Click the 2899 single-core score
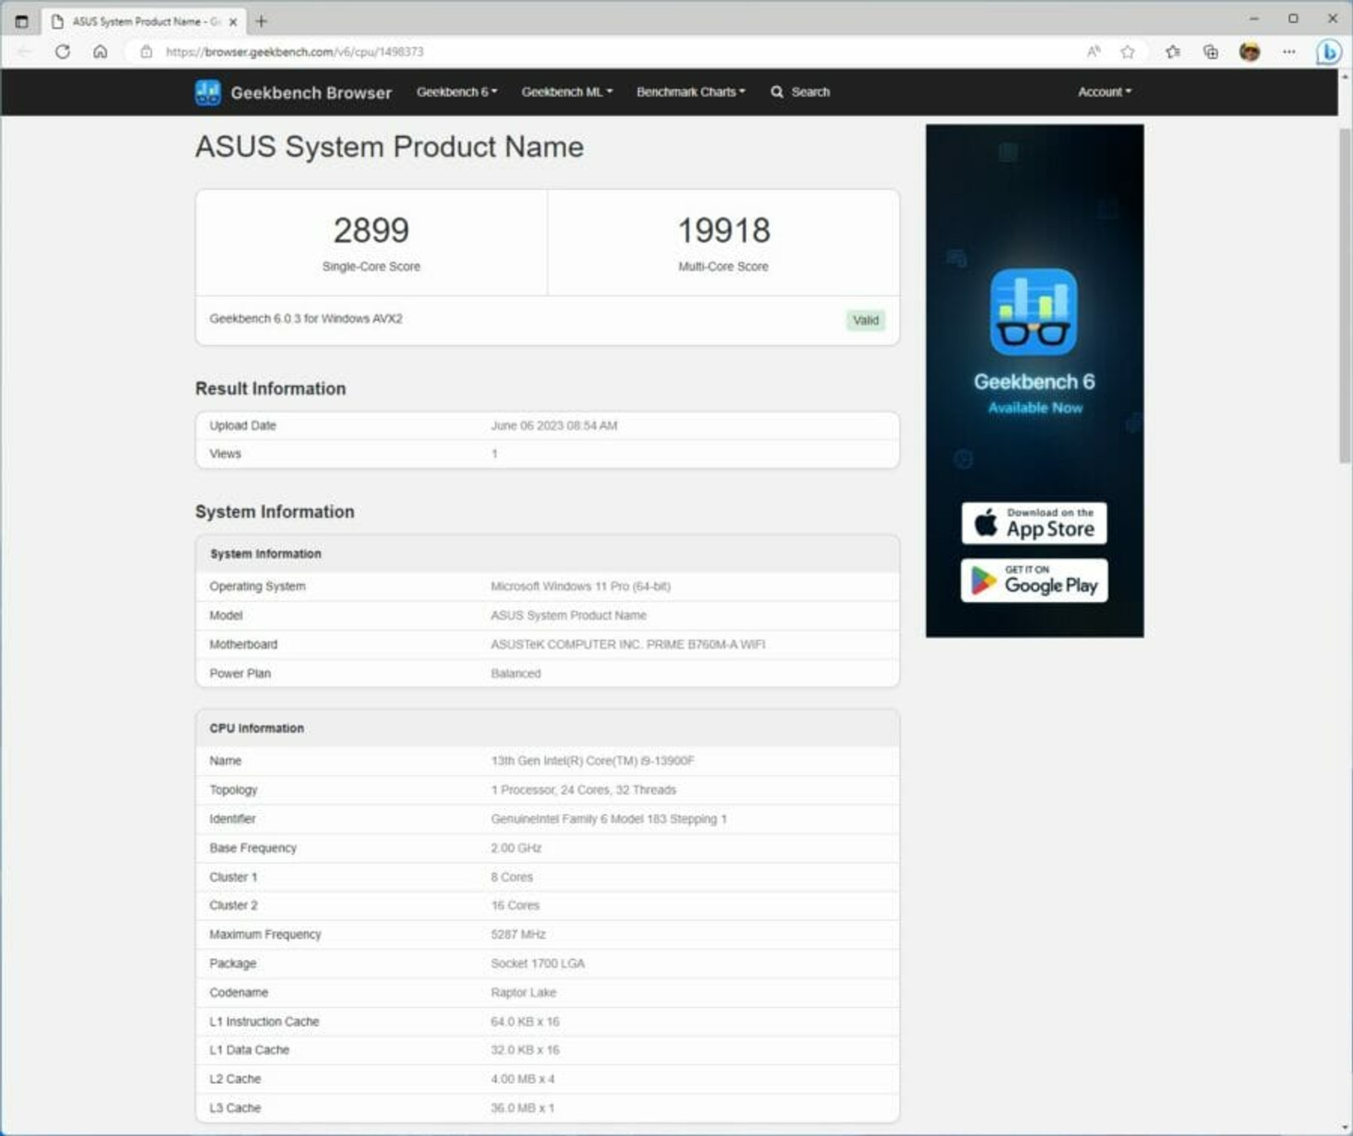This screenshot has width=1353, height=1136. [x=371, y=231]
